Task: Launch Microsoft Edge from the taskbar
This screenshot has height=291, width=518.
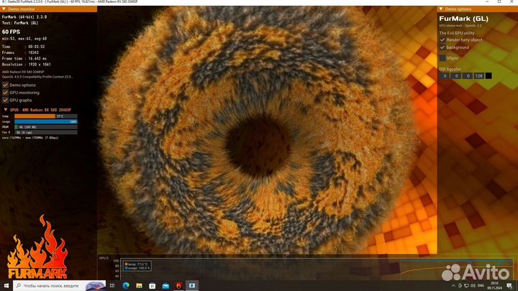Action: (126, 286)
